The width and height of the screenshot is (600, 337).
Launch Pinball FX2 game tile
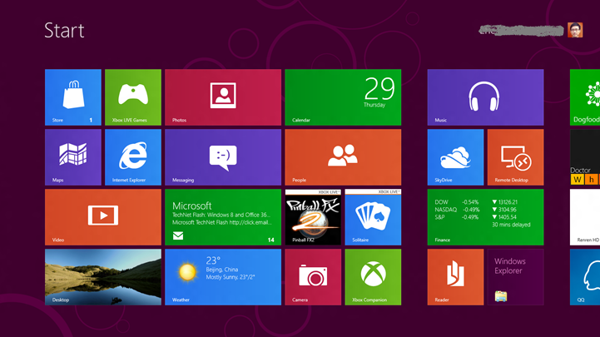312,216
